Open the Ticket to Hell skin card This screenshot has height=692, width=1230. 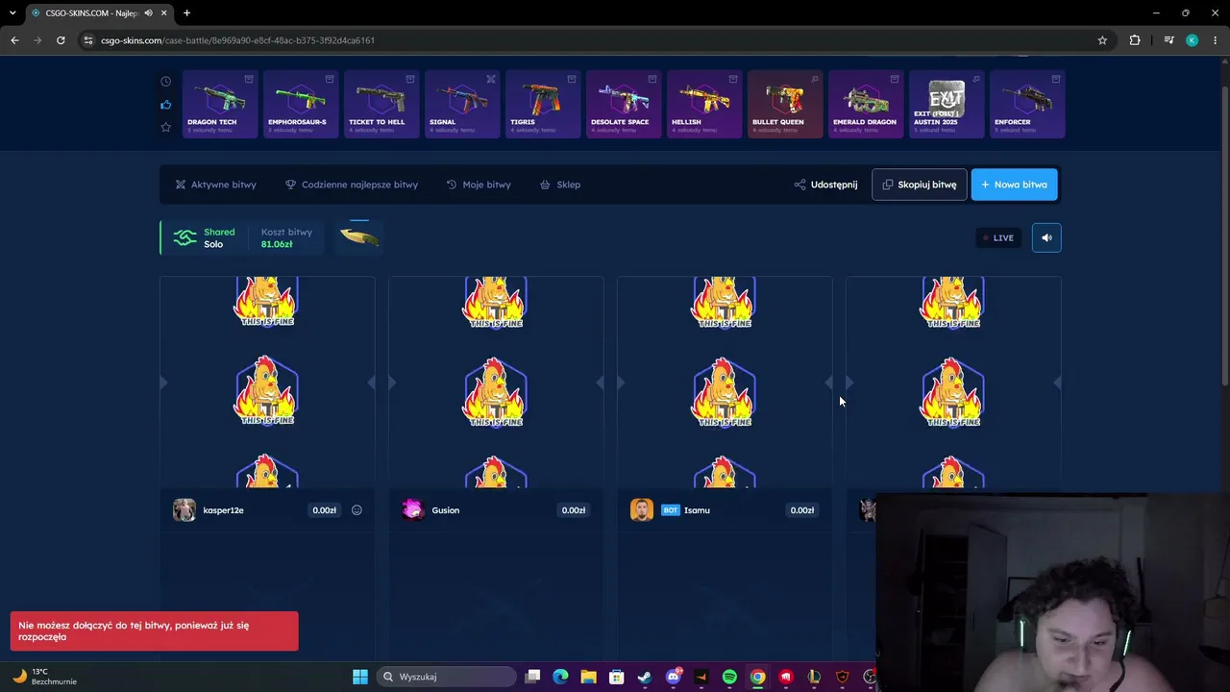click(x=381, y=104)
